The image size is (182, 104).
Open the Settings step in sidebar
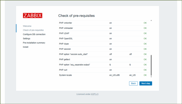pos(26,38)
